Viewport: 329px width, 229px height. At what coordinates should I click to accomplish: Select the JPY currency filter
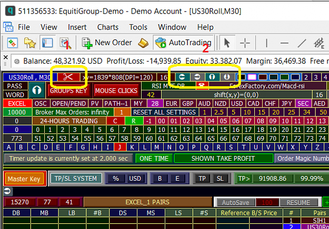(286, 103)
